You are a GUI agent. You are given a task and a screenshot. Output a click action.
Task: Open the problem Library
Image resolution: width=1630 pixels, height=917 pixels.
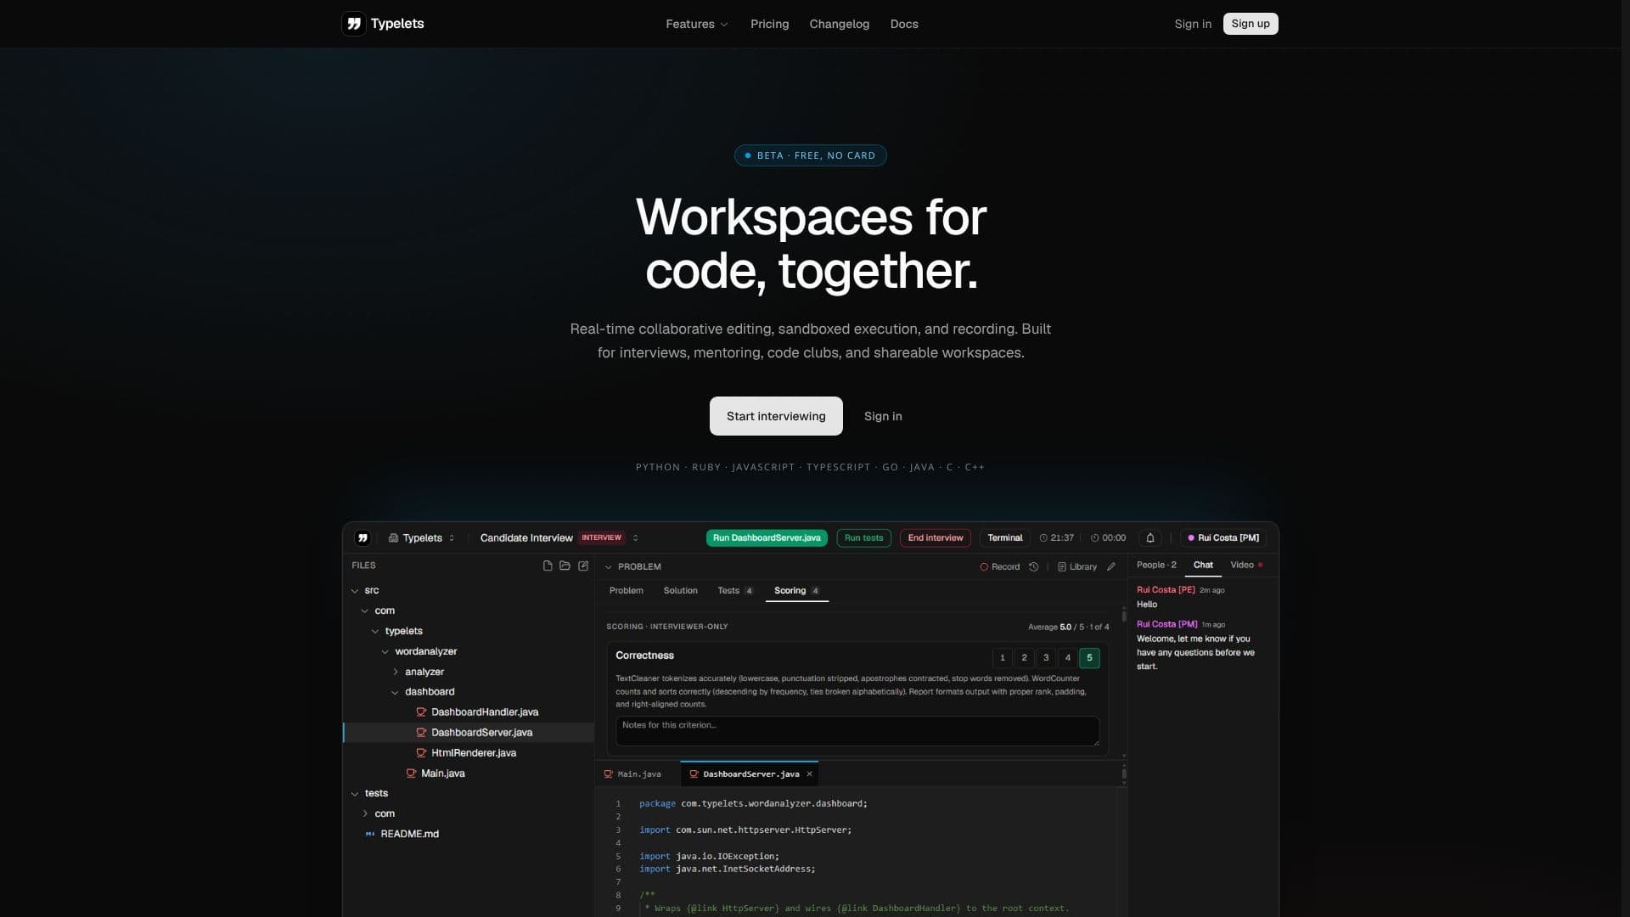[1077, 566]
